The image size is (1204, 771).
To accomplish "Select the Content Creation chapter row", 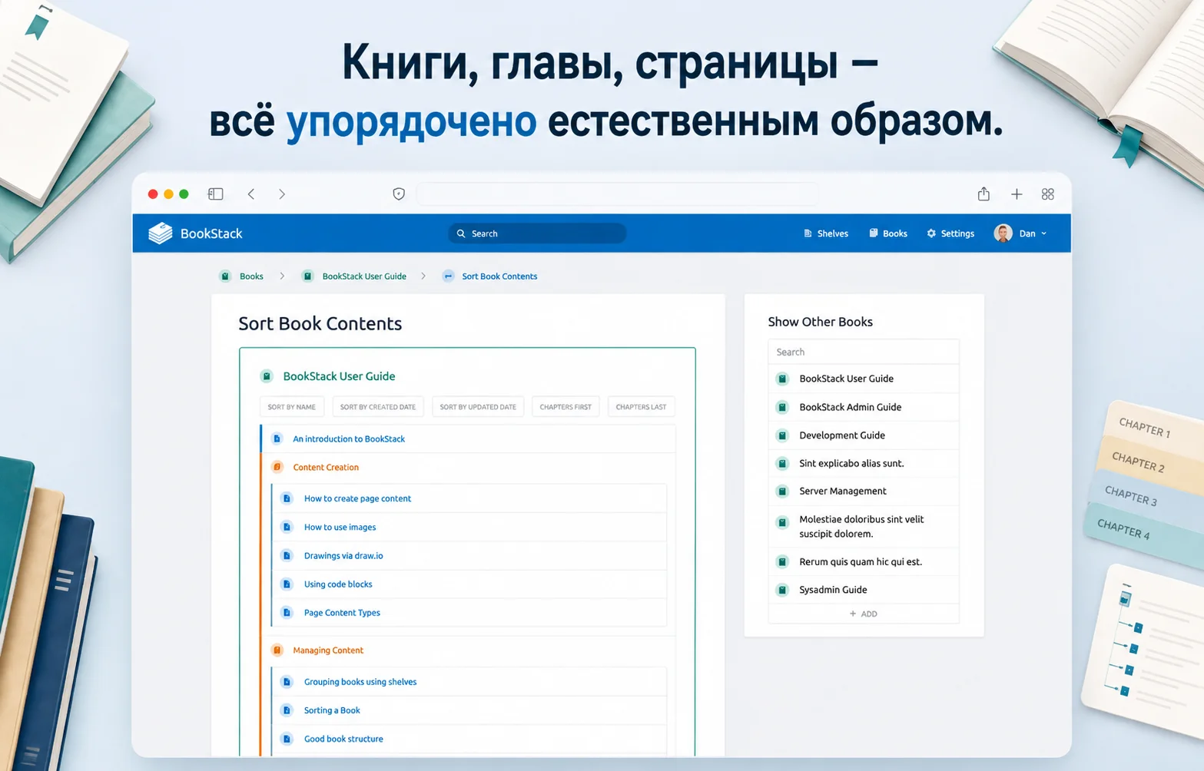I will pyautogui.click(x=469, y=467).
